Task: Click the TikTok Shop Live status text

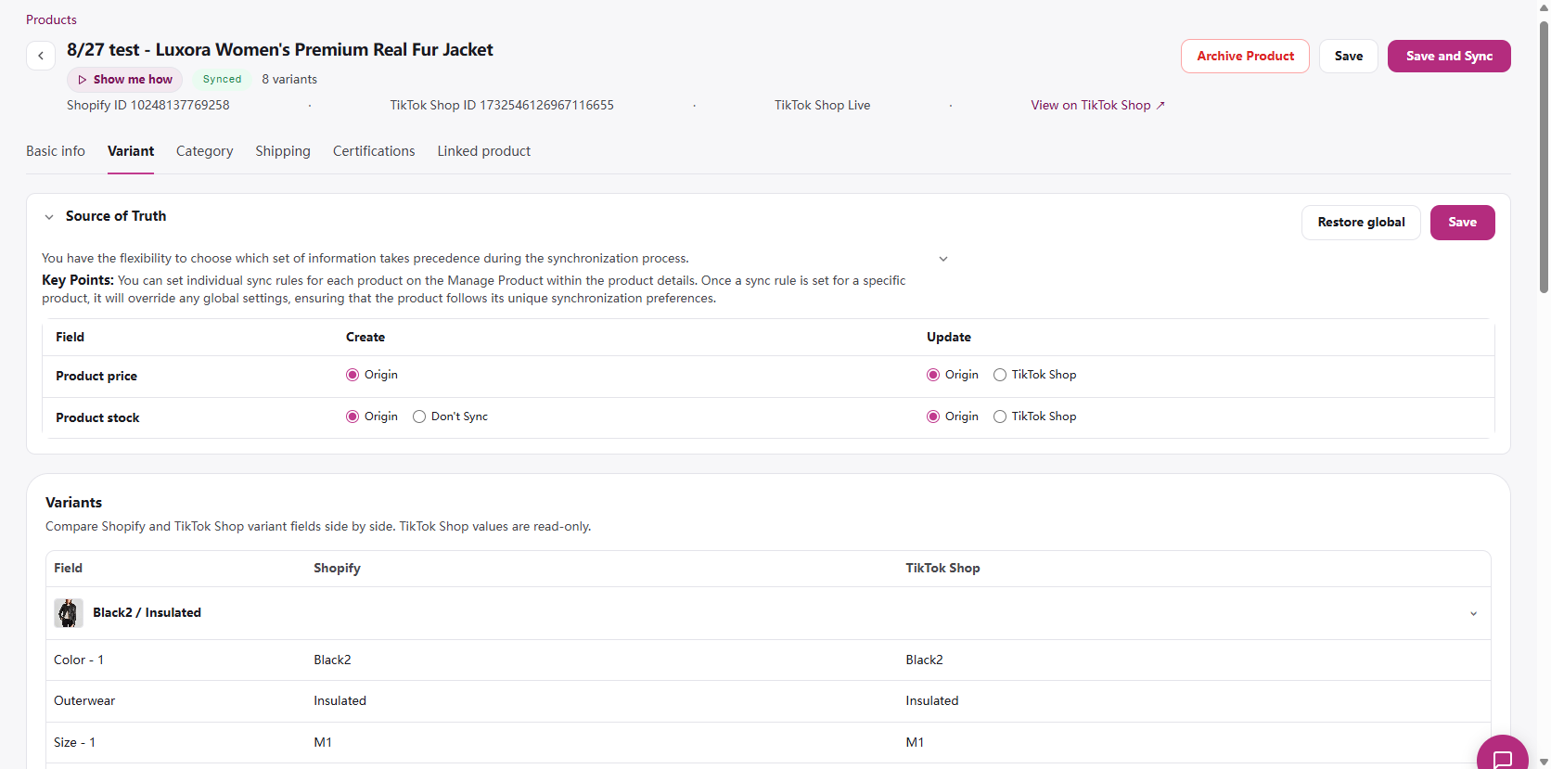Action: click(823, 106)
